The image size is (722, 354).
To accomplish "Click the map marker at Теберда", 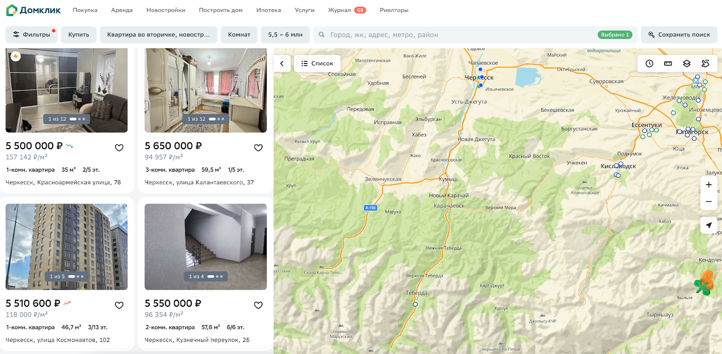I will (415, 304).
